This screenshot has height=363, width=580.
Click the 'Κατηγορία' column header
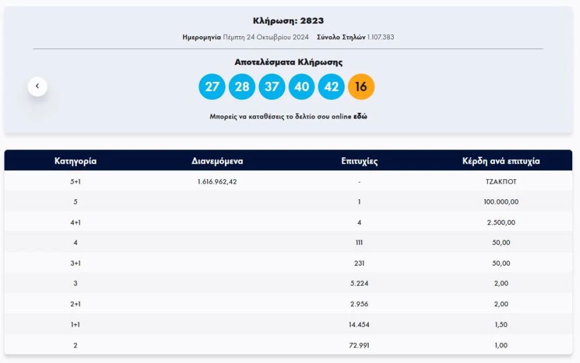click(75, 161)
